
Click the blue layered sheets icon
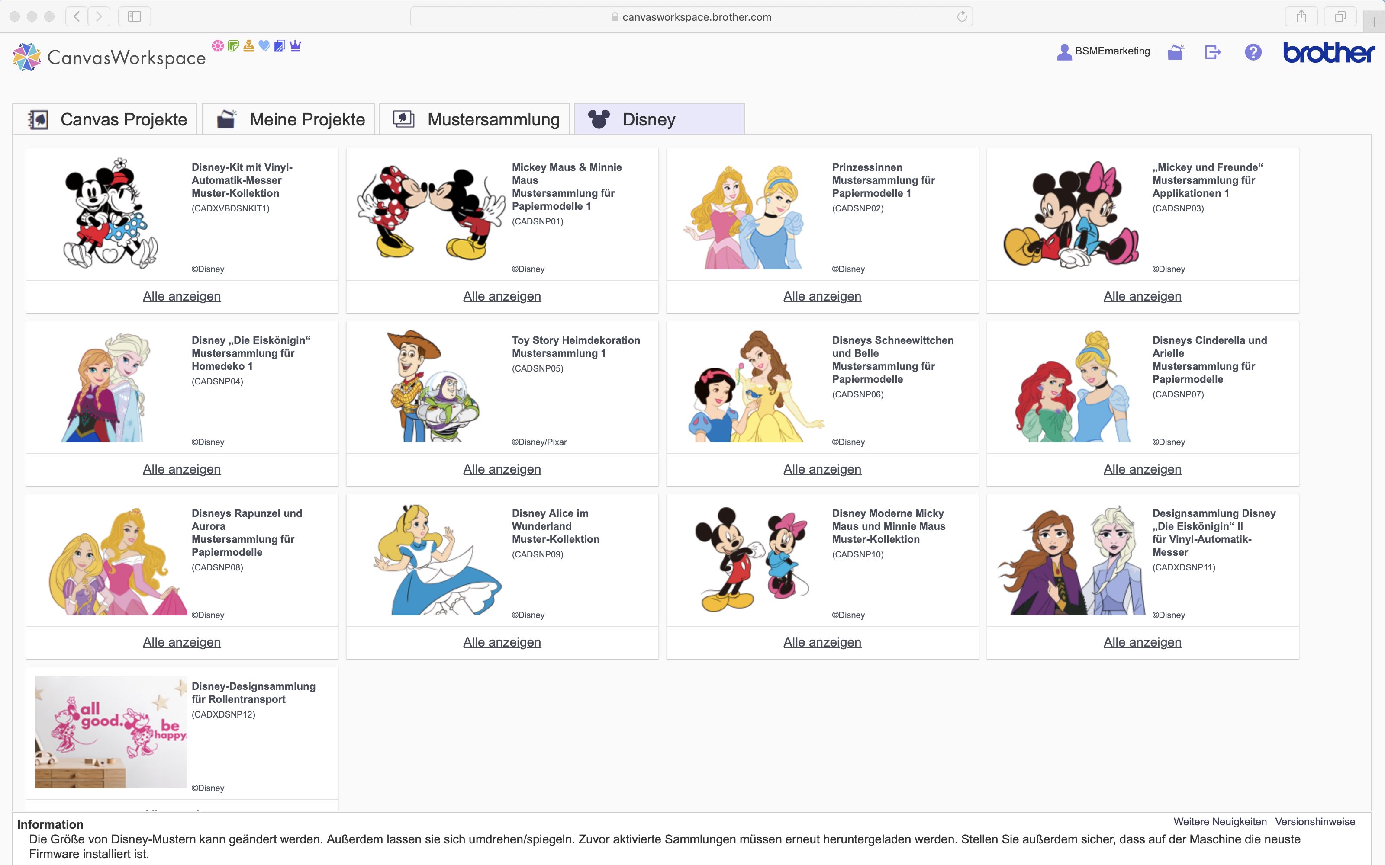pyautogui.click(x=279, y=46)
